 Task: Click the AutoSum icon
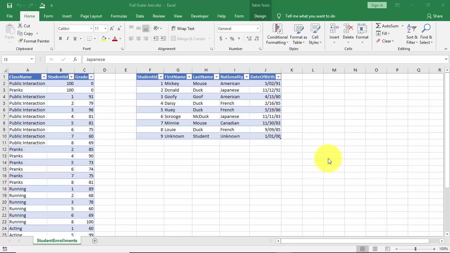(378, 26)
